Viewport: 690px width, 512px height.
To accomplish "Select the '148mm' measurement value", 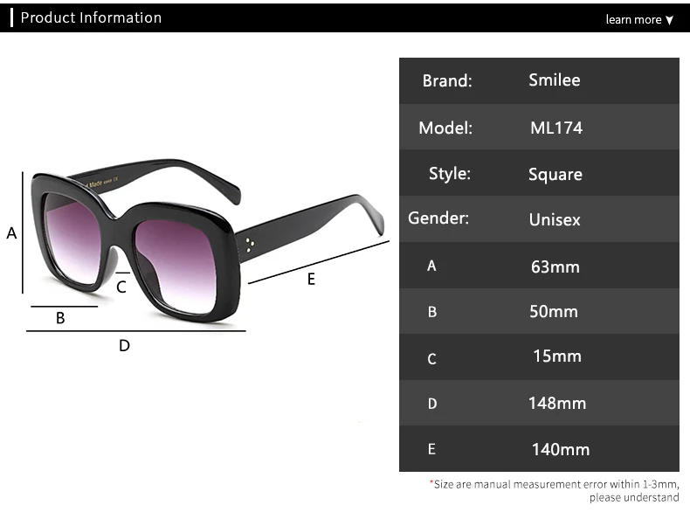I will tap(557, 404).
